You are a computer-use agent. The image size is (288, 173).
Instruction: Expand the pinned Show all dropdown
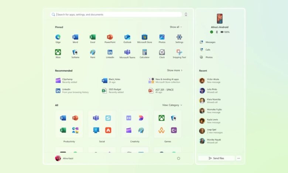[176, 27]
